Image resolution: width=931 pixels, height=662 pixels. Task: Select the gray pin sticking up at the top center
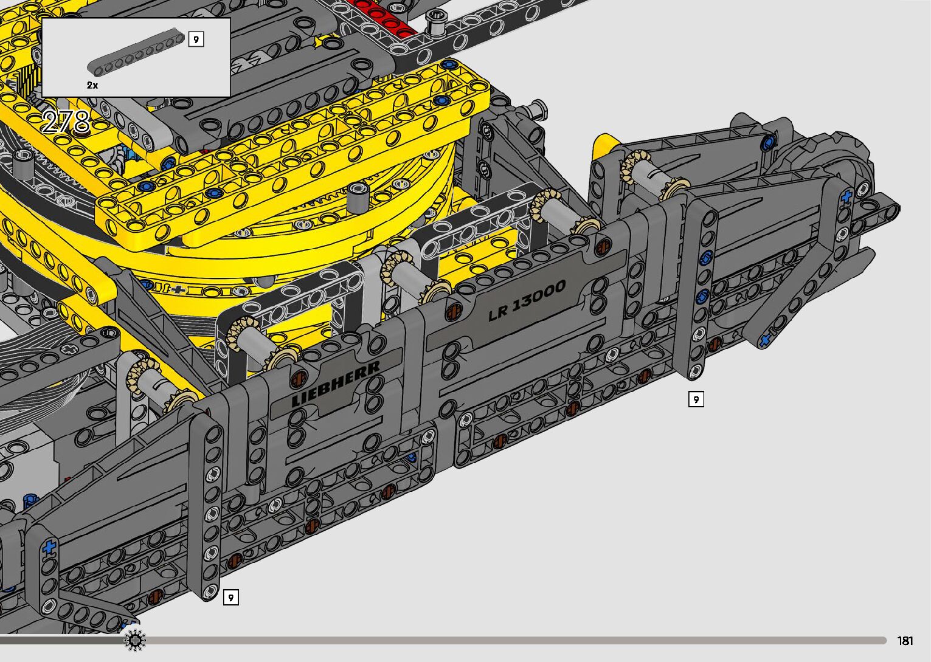[435, 24]
